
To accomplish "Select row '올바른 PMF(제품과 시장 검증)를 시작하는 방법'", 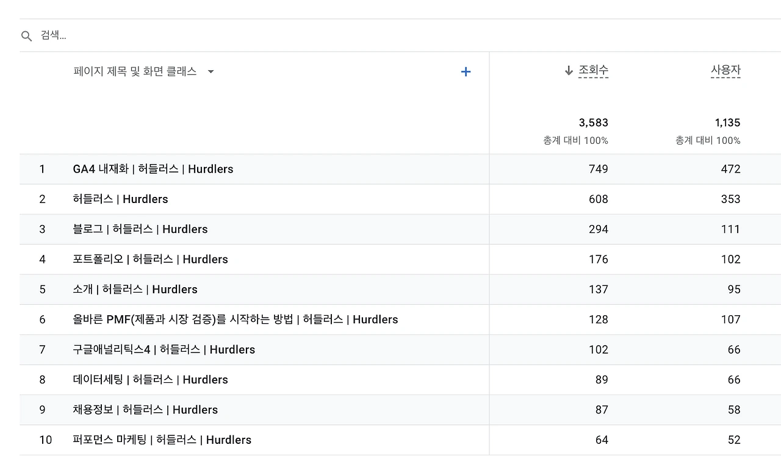I will click(400, 319).
